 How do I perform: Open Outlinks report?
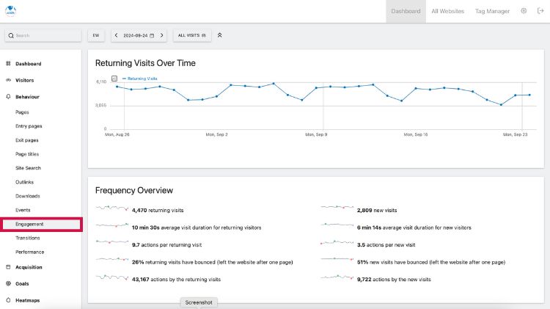point(24,182)
